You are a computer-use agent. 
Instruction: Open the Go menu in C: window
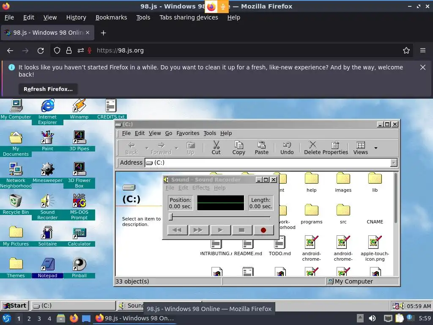tap(168, 133)
